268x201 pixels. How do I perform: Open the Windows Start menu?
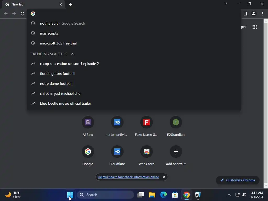coord(70,195)
